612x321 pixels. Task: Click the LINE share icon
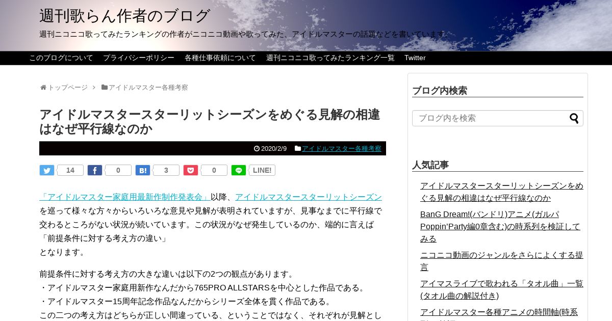pyautogui.click(x=239, y=170)
